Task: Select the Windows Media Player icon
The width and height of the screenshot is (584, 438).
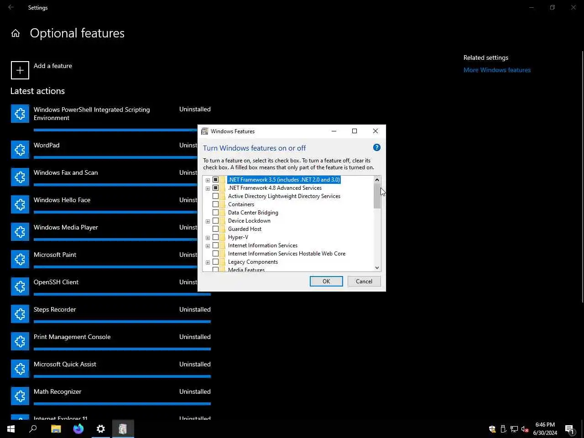Action: [x=20, y=232]
